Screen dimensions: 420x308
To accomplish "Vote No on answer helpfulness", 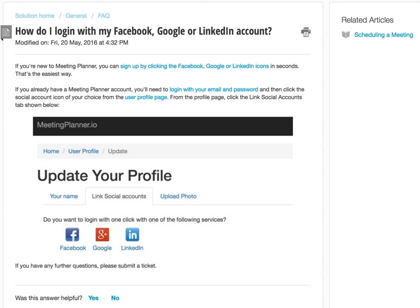I will point(115,298).
